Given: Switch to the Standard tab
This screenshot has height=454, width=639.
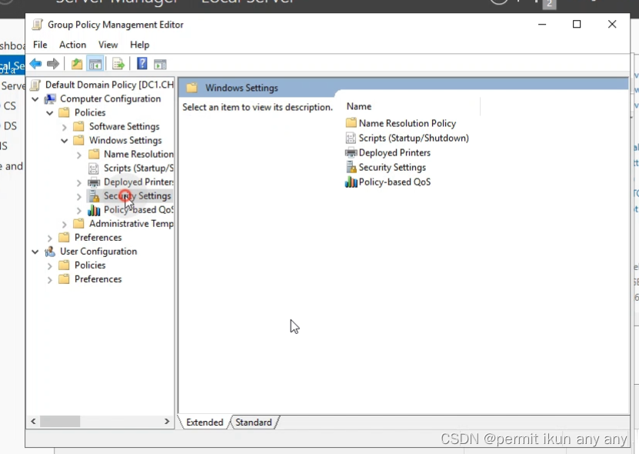Looking at the screenshot, I should coord(254,422).
